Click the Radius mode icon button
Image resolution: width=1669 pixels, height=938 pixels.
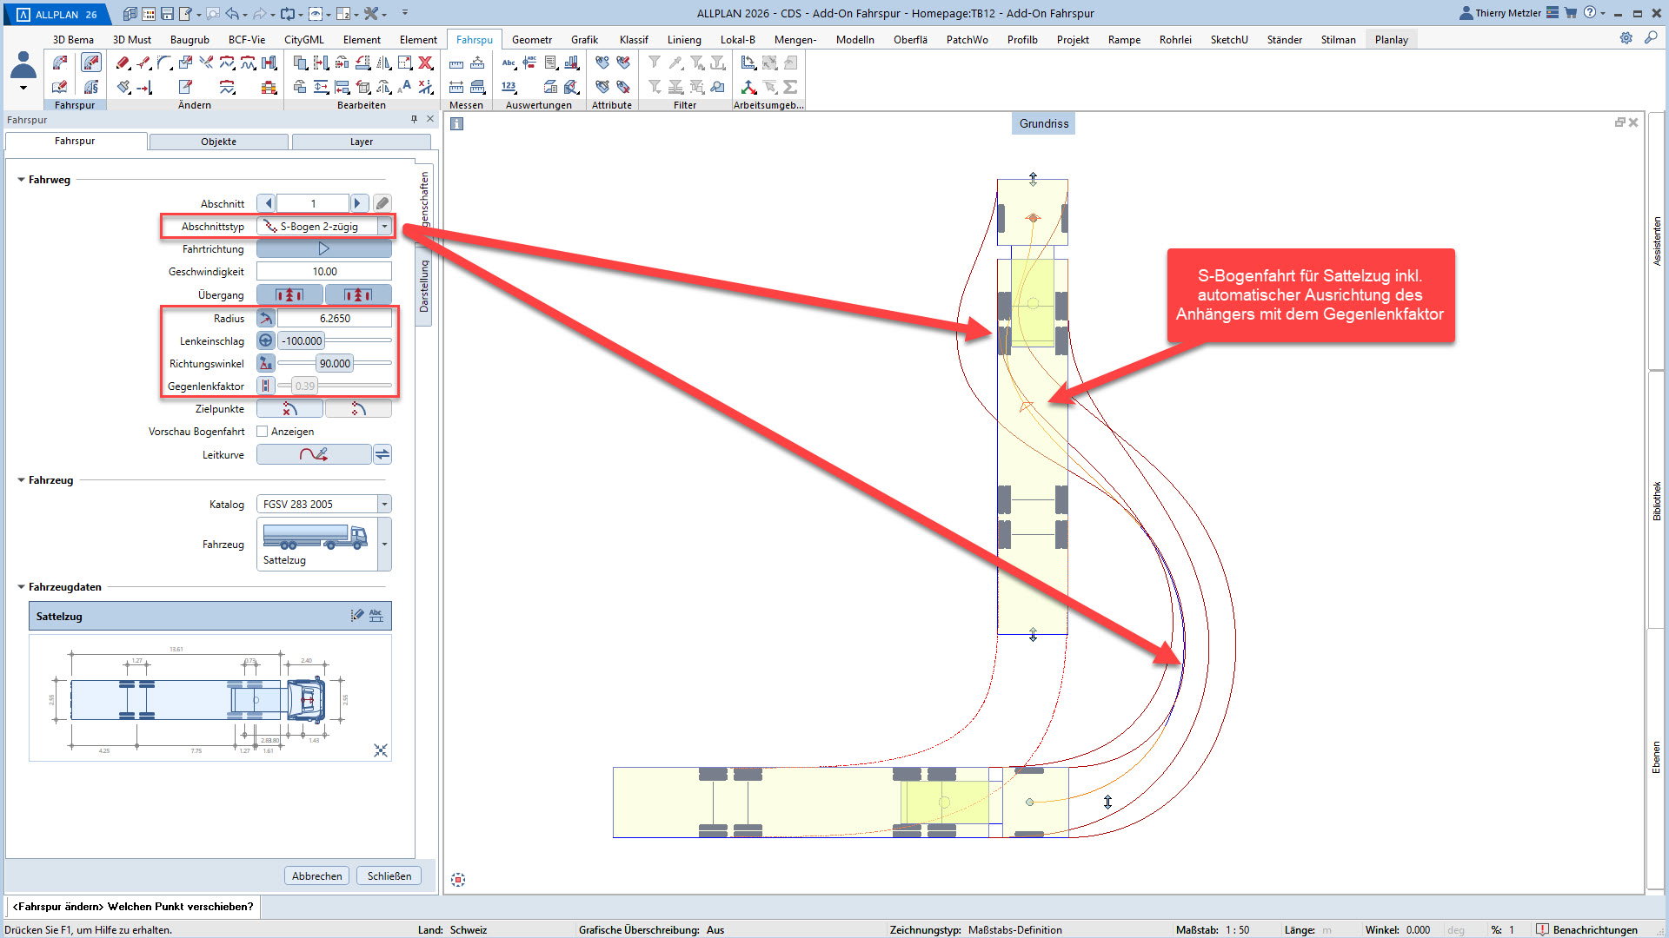[266, 318]
